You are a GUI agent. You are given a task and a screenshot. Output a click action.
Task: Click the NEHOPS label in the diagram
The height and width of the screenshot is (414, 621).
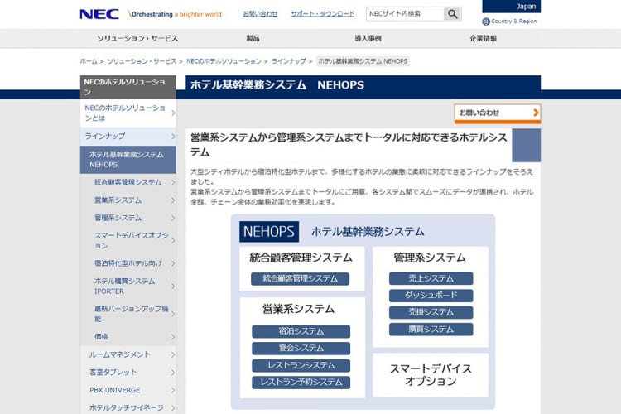click(x=269, y=232)
